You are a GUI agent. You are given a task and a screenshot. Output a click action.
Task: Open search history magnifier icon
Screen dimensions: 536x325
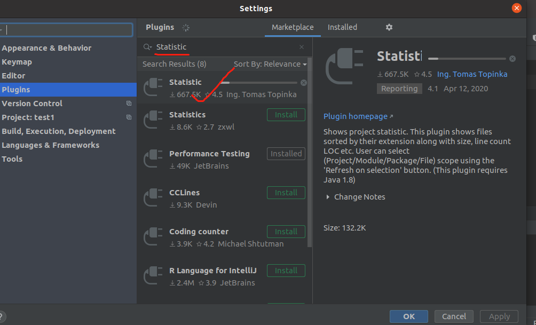pos(147,47)
